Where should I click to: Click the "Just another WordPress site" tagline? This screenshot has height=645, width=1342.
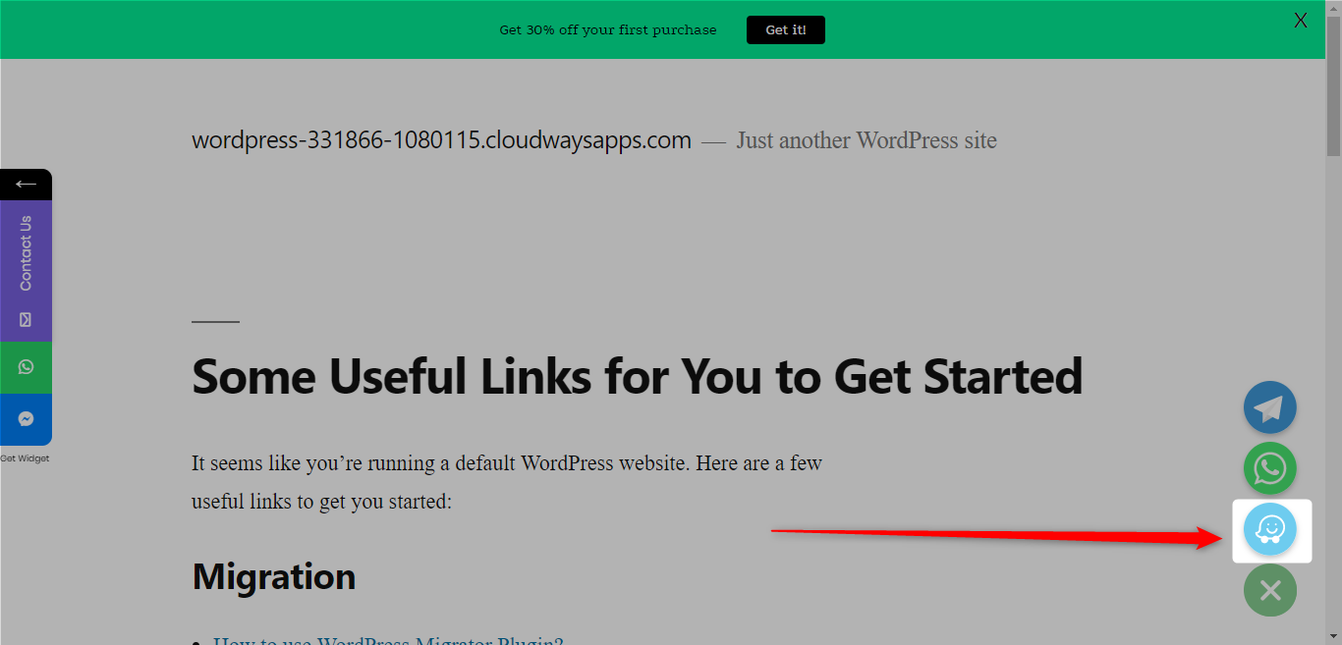pos(867,140)
